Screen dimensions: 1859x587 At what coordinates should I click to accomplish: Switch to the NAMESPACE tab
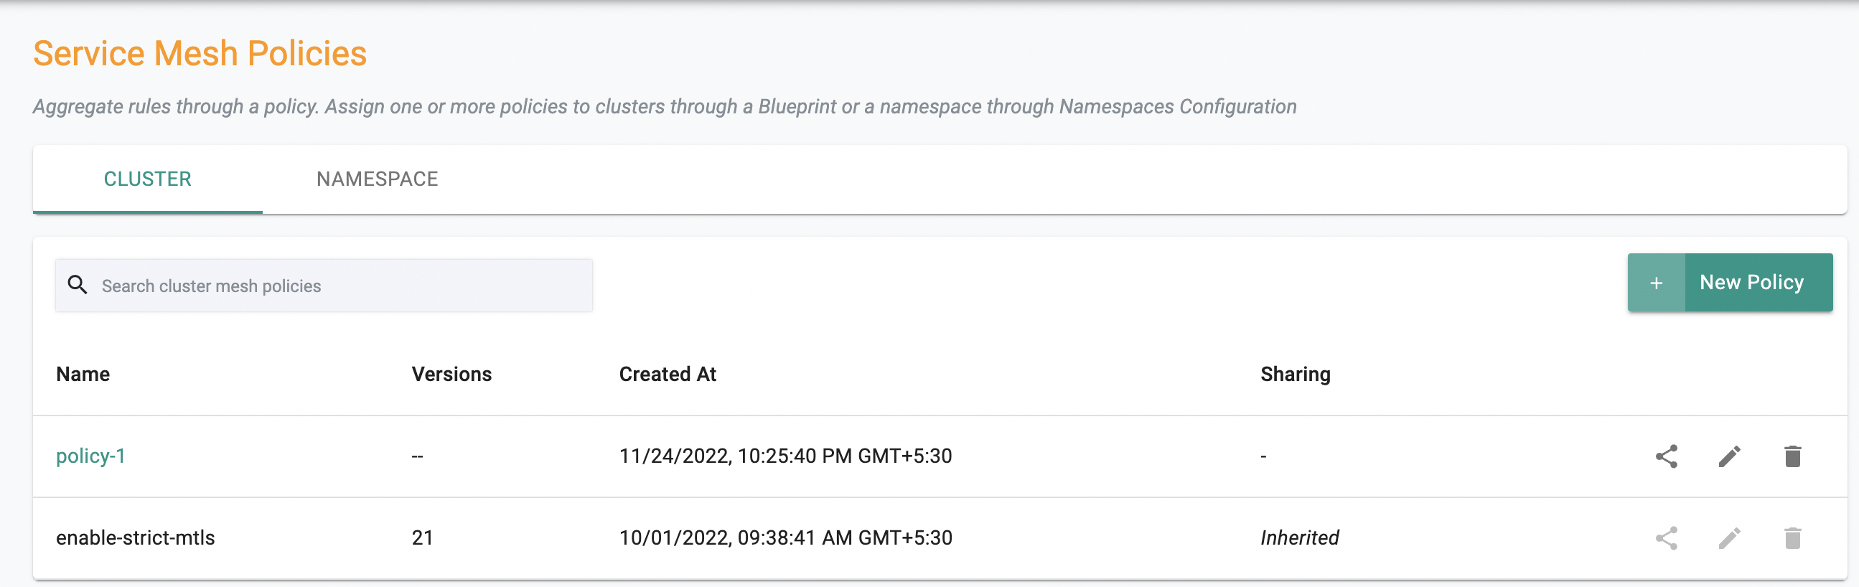tap(377, 179)
